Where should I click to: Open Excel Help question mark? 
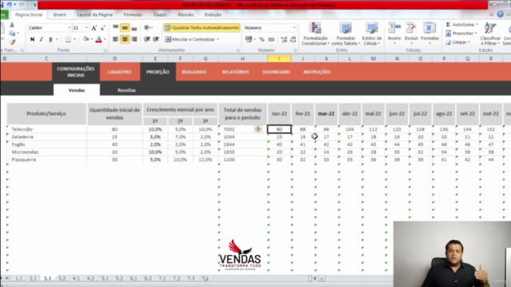[x=501, y=14]
